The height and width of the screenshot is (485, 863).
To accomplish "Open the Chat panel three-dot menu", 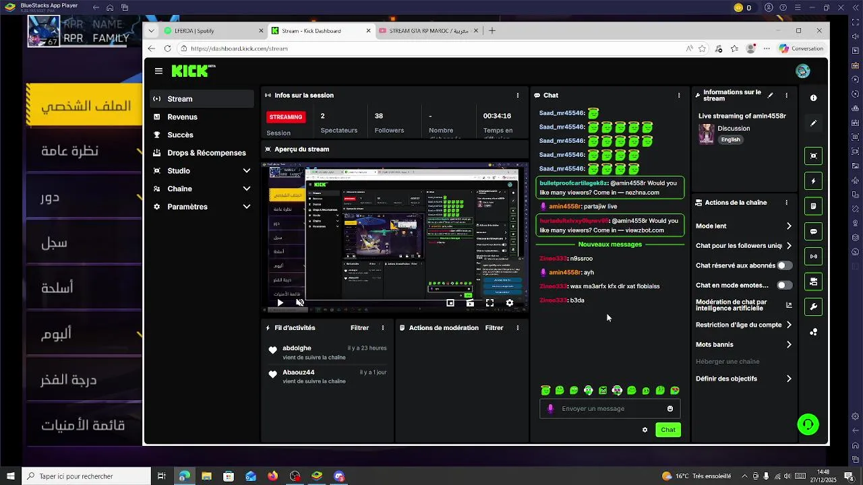I will 679,95.
